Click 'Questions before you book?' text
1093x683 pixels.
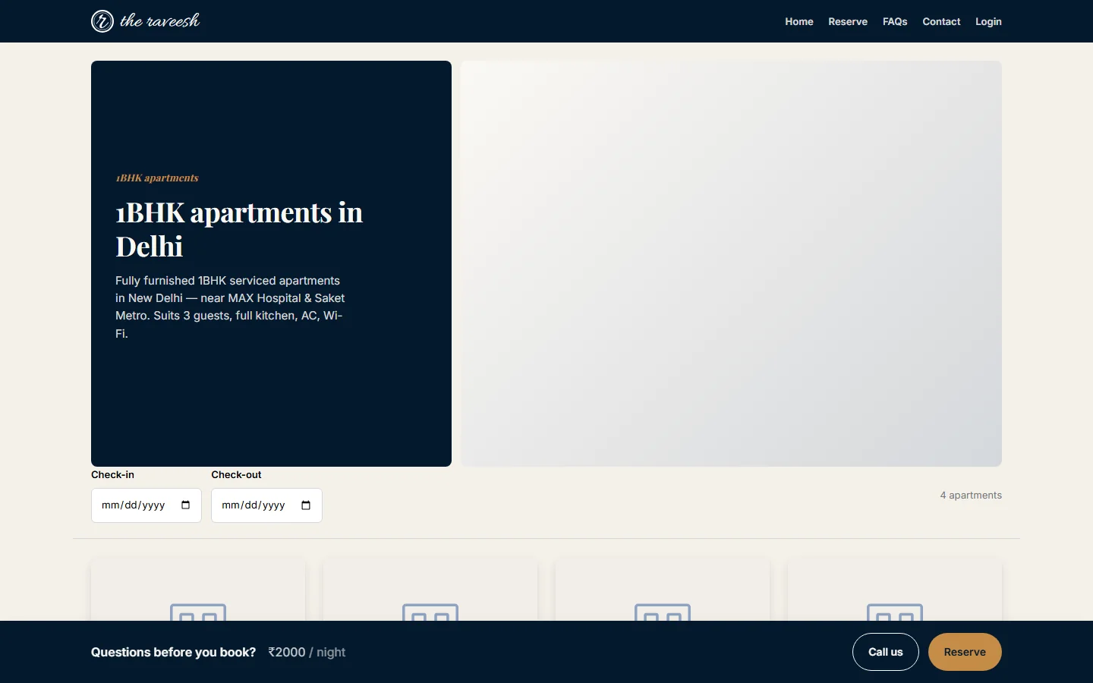click(173, 652)
